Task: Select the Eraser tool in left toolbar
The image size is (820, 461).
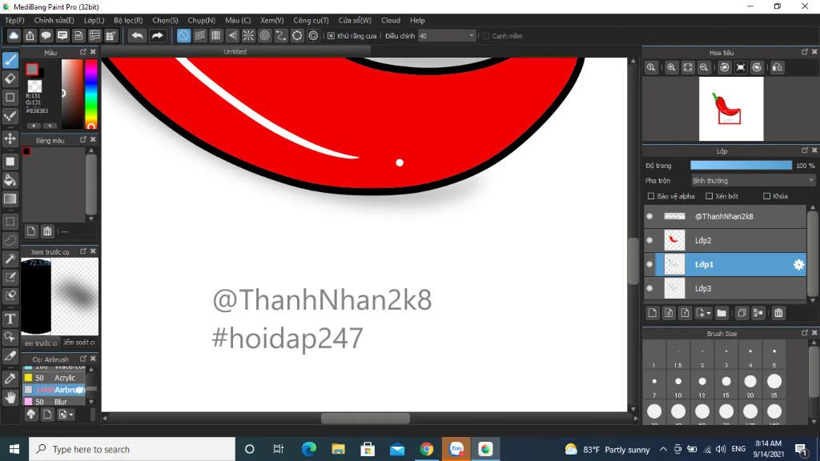Action: [10, 78]
